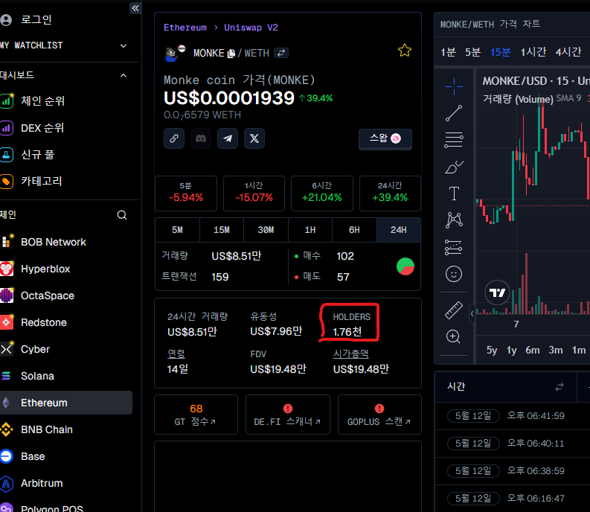Click the buy/sell ratio pie chart
The image size is (590, 512).
[x=405, y=266]
